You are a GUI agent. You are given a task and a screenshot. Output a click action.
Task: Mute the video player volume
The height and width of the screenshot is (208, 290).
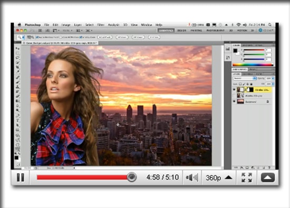[192, 177]
